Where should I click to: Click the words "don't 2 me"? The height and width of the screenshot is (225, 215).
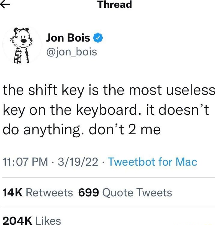[125, 130]
